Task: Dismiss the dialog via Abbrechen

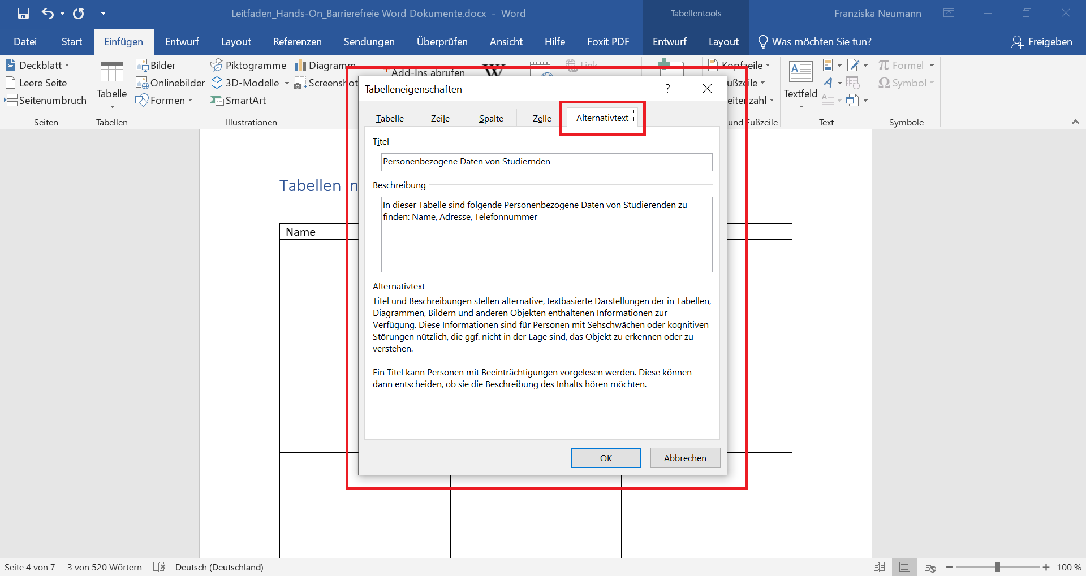Action: pyautogui.click(x=684, y=458)
